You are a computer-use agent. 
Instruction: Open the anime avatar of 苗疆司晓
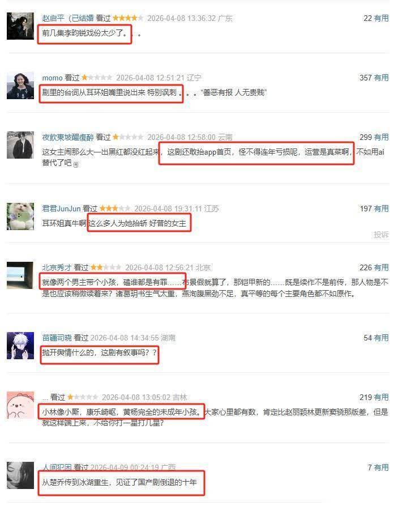(20, 346)
